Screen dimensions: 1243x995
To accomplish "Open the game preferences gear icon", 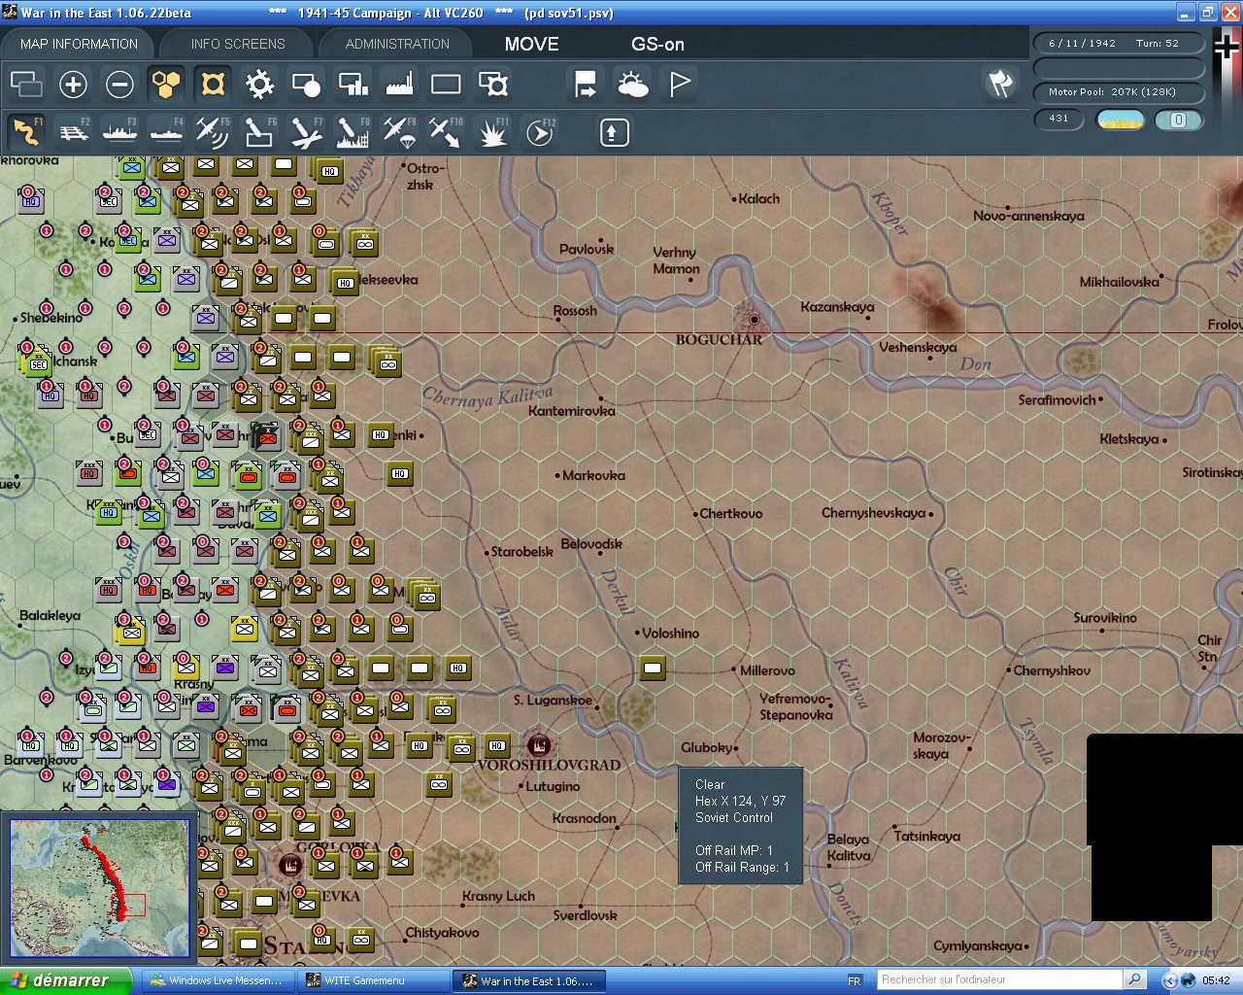I will point(259,85).
